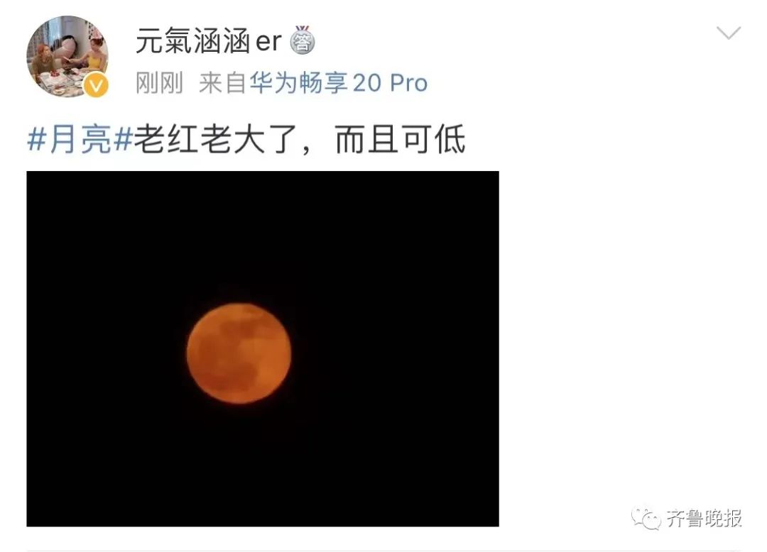
Task: Tap the post text 而且可低
Action: (x=400, y=139)
